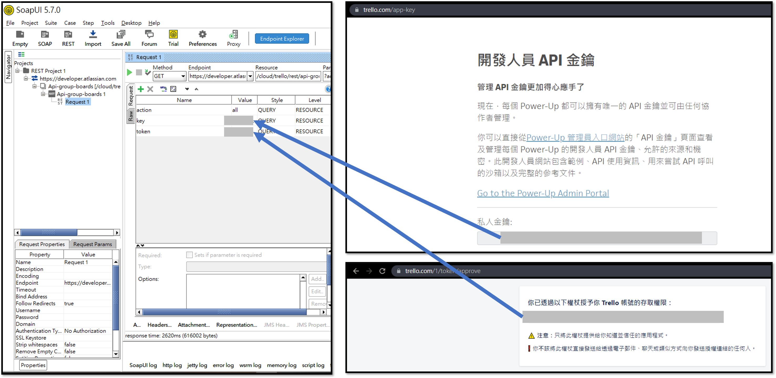Click add request to test case icon
Viewport: 776px width, 378px height.
(148, 72)
